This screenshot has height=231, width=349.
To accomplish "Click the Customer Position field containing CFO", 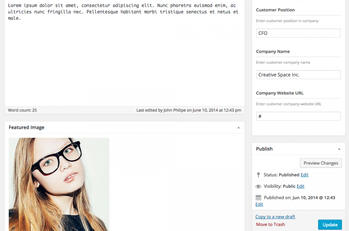I will pos(298,33).
